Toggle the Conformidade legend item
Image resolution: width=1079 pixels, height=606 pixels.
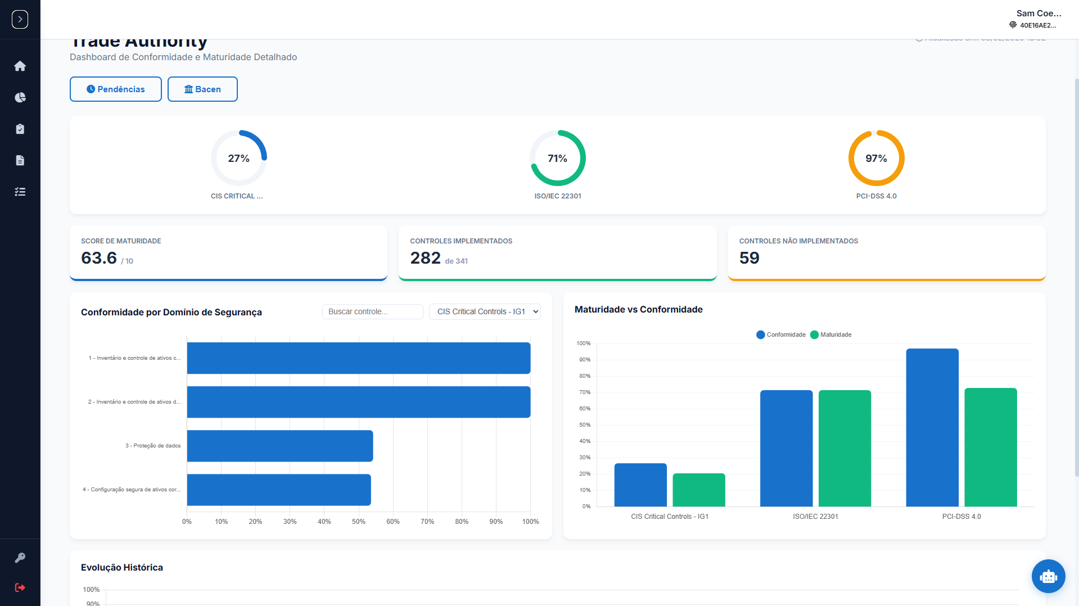click(781, 334)
